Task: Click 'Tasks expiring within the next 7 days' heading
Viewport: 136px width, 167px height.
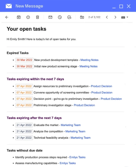Action: point(35,79)
